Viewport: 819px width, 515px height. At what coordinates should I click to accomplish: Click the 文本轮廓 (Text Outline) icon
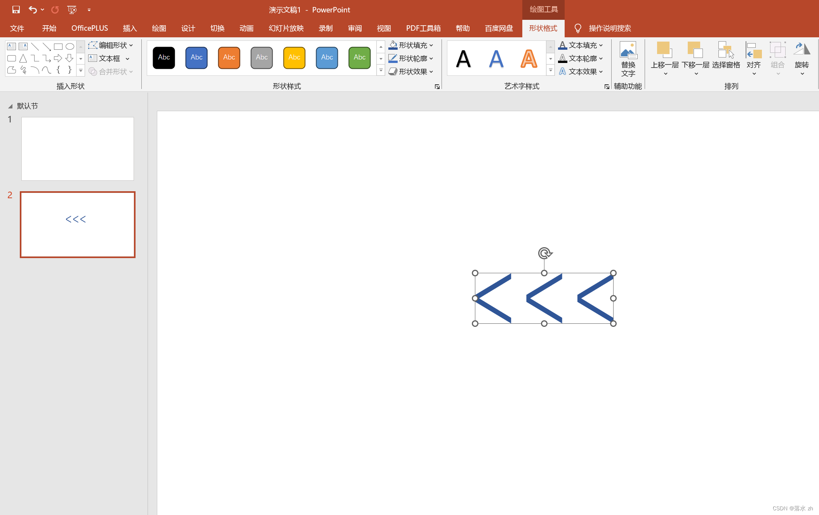563,58
